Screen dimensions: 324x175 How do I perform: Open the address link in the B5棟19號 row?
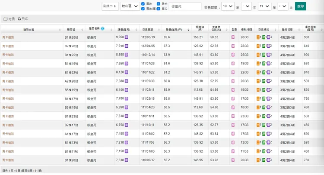click(8, 90)
